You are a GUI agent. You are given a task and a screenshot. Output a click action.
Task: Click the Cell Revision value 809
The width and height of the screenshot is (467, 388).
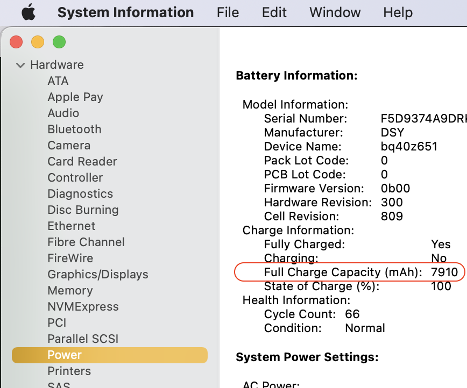(x=392, y=217)
